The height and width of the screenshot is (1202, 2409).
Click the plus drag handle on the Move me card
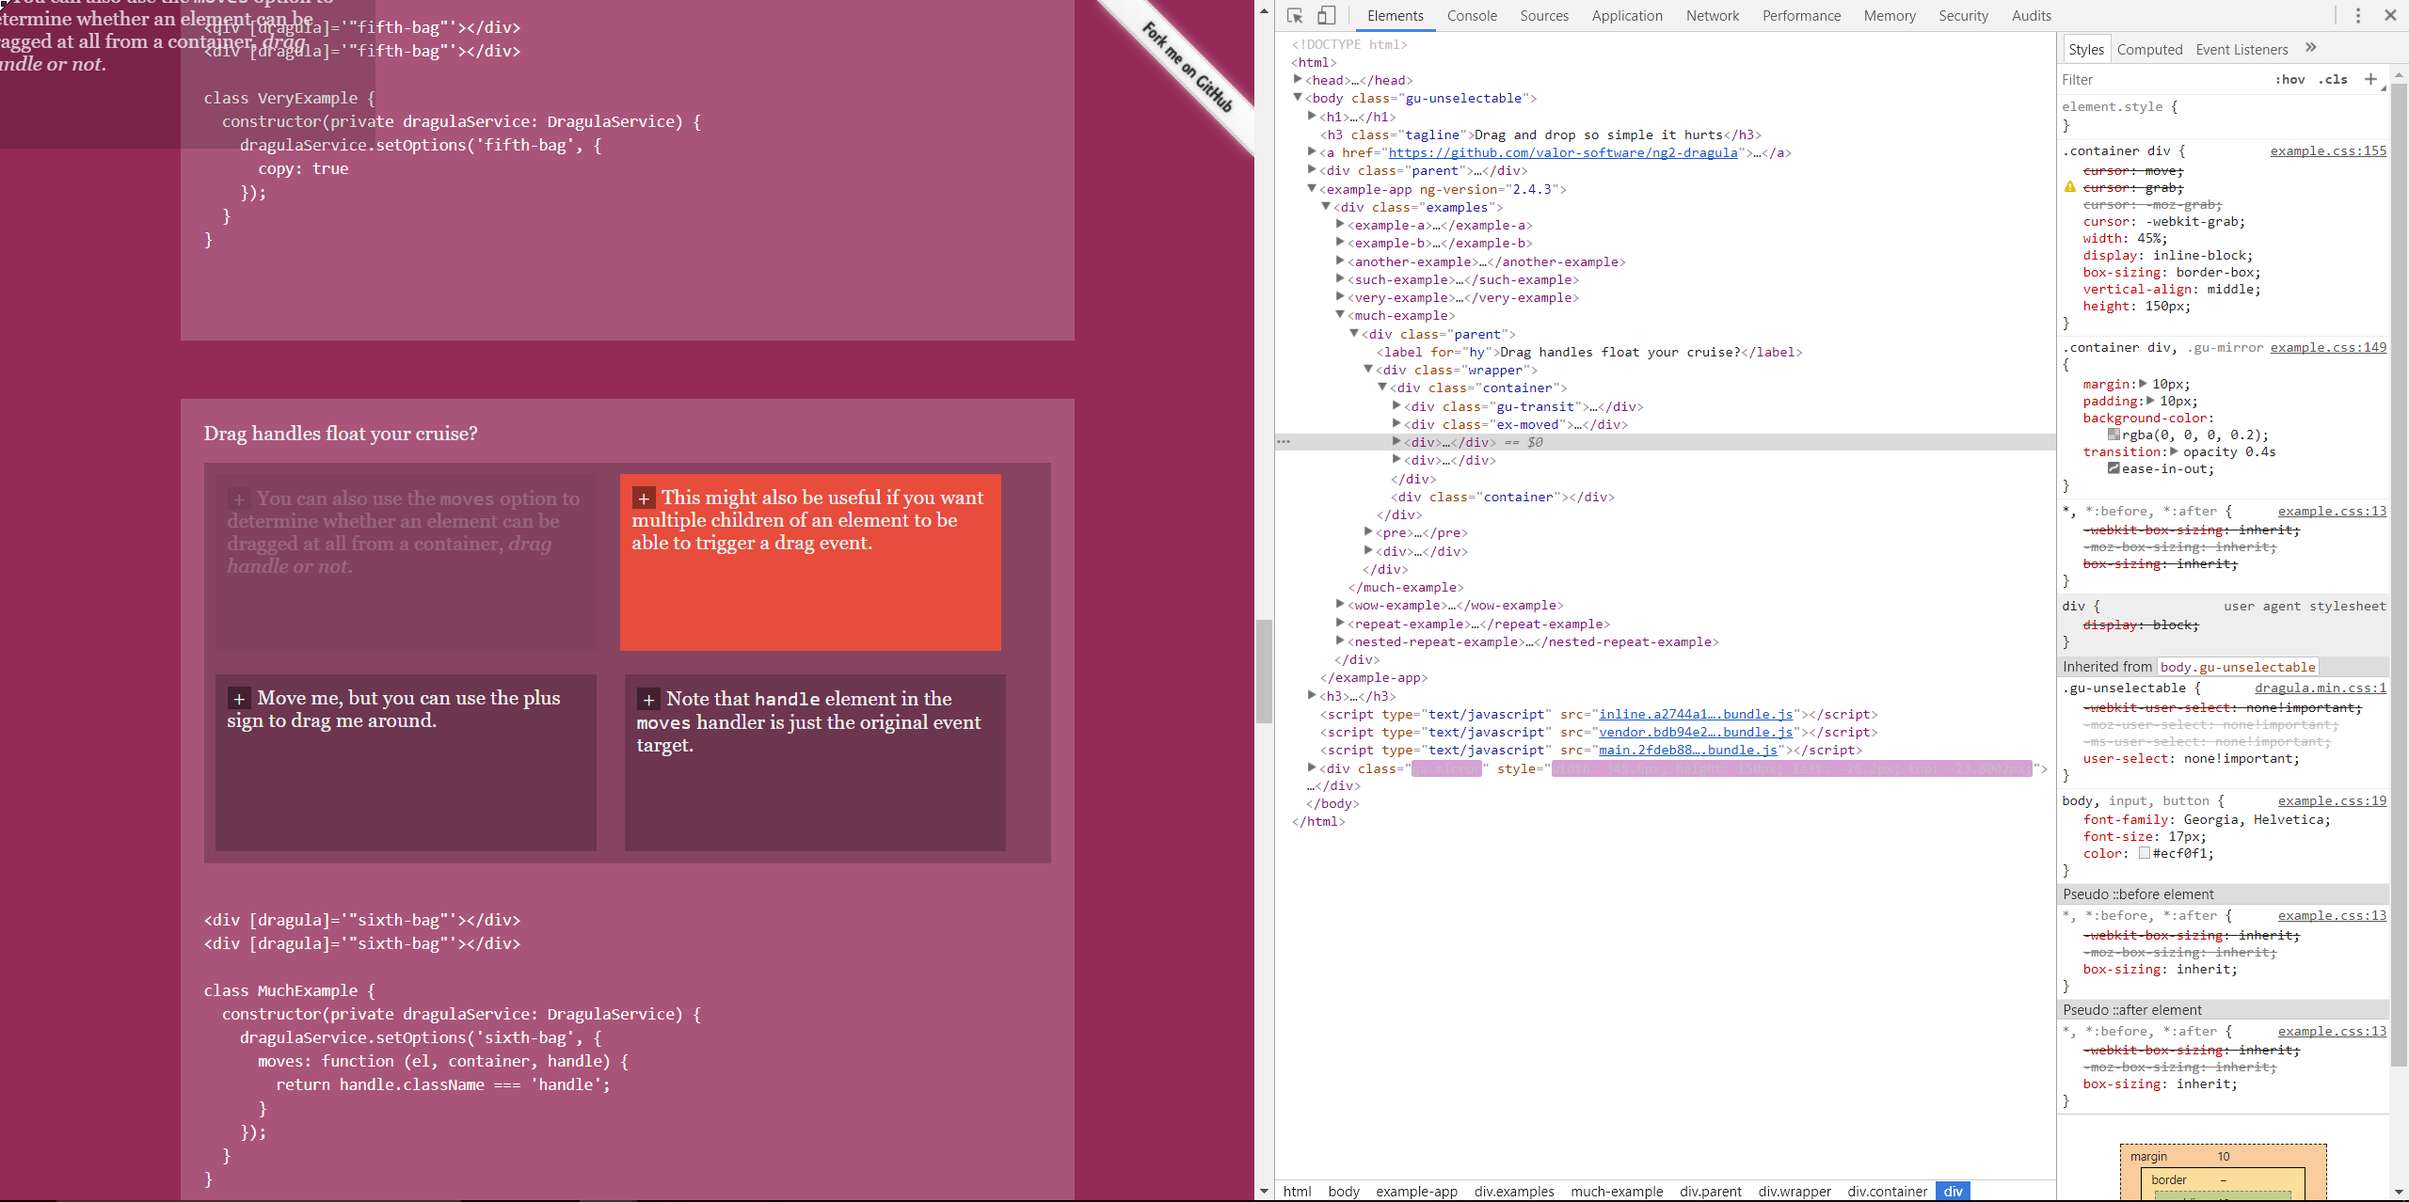[x=238, y=698]
